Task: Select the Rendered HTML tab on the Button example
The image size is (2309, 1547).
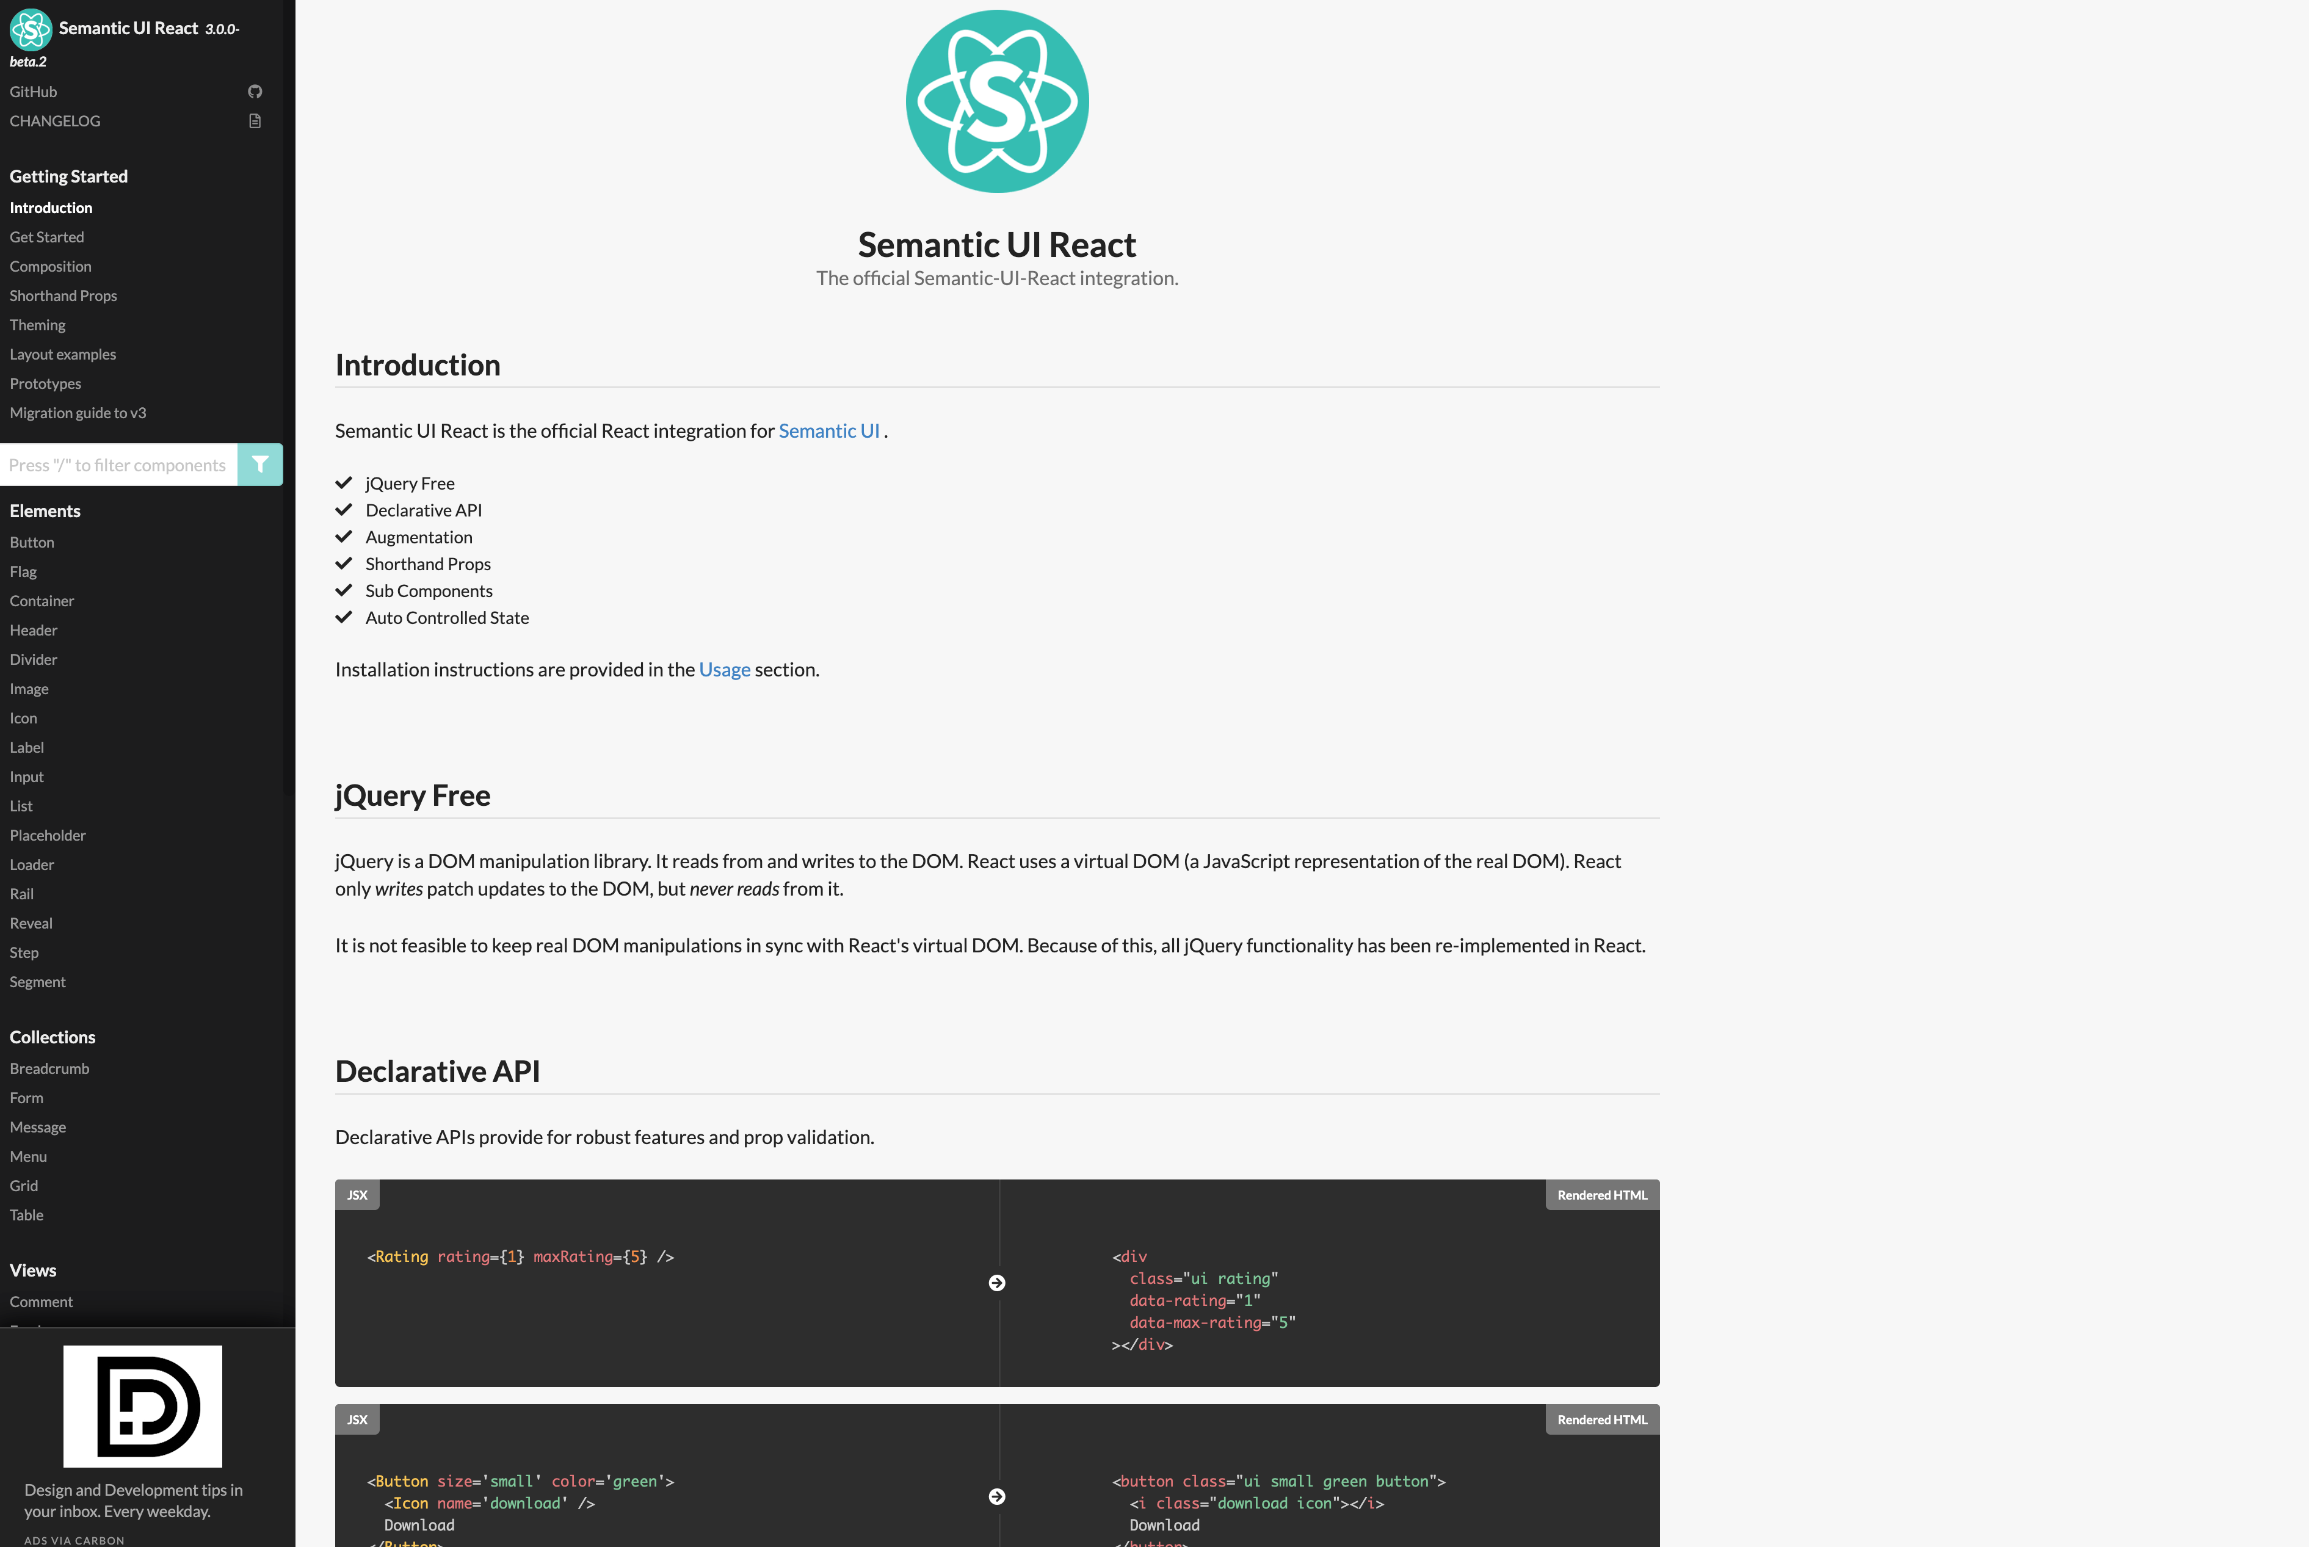Action: click(x=1601, y=1419)
